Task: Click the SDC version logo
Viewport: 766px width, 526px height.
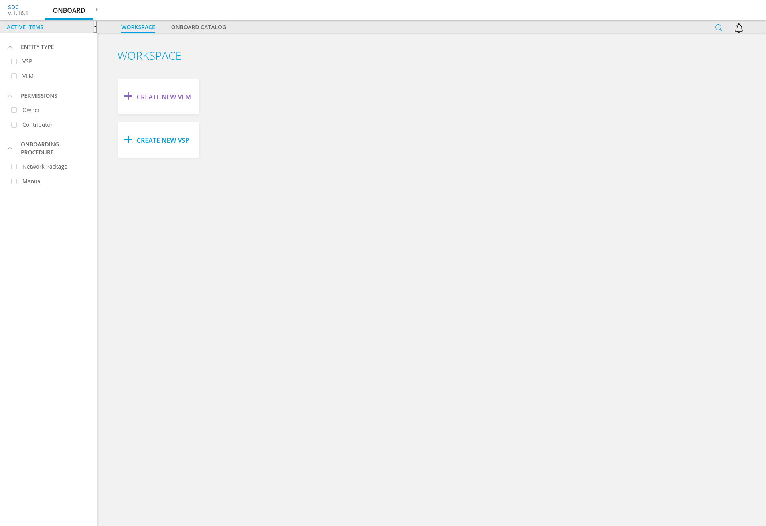Action: click(x=18, y=10)
